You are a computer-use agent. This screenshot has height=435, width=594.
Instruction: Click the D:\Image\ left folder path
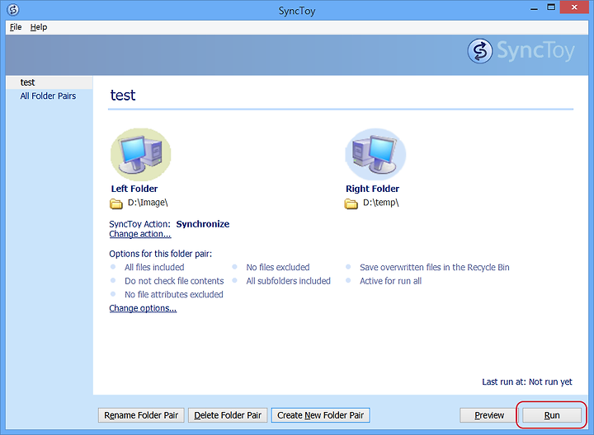(148, 203)
